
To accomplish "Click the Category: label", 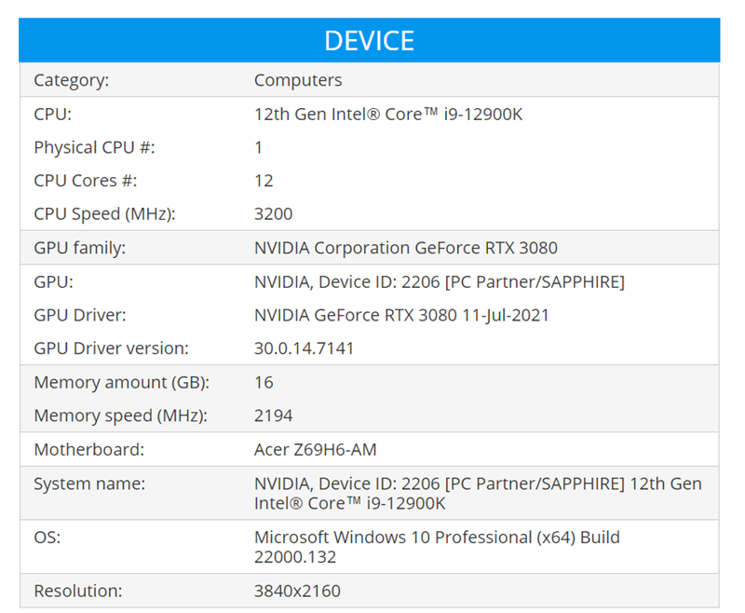I will [x=72, y=80].
